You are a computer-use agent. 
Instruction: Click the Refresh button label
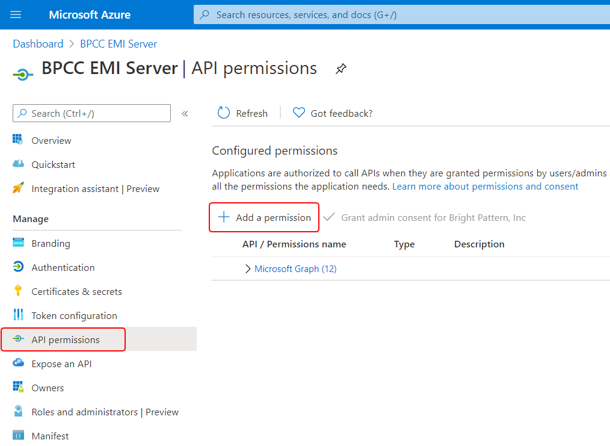251,114
